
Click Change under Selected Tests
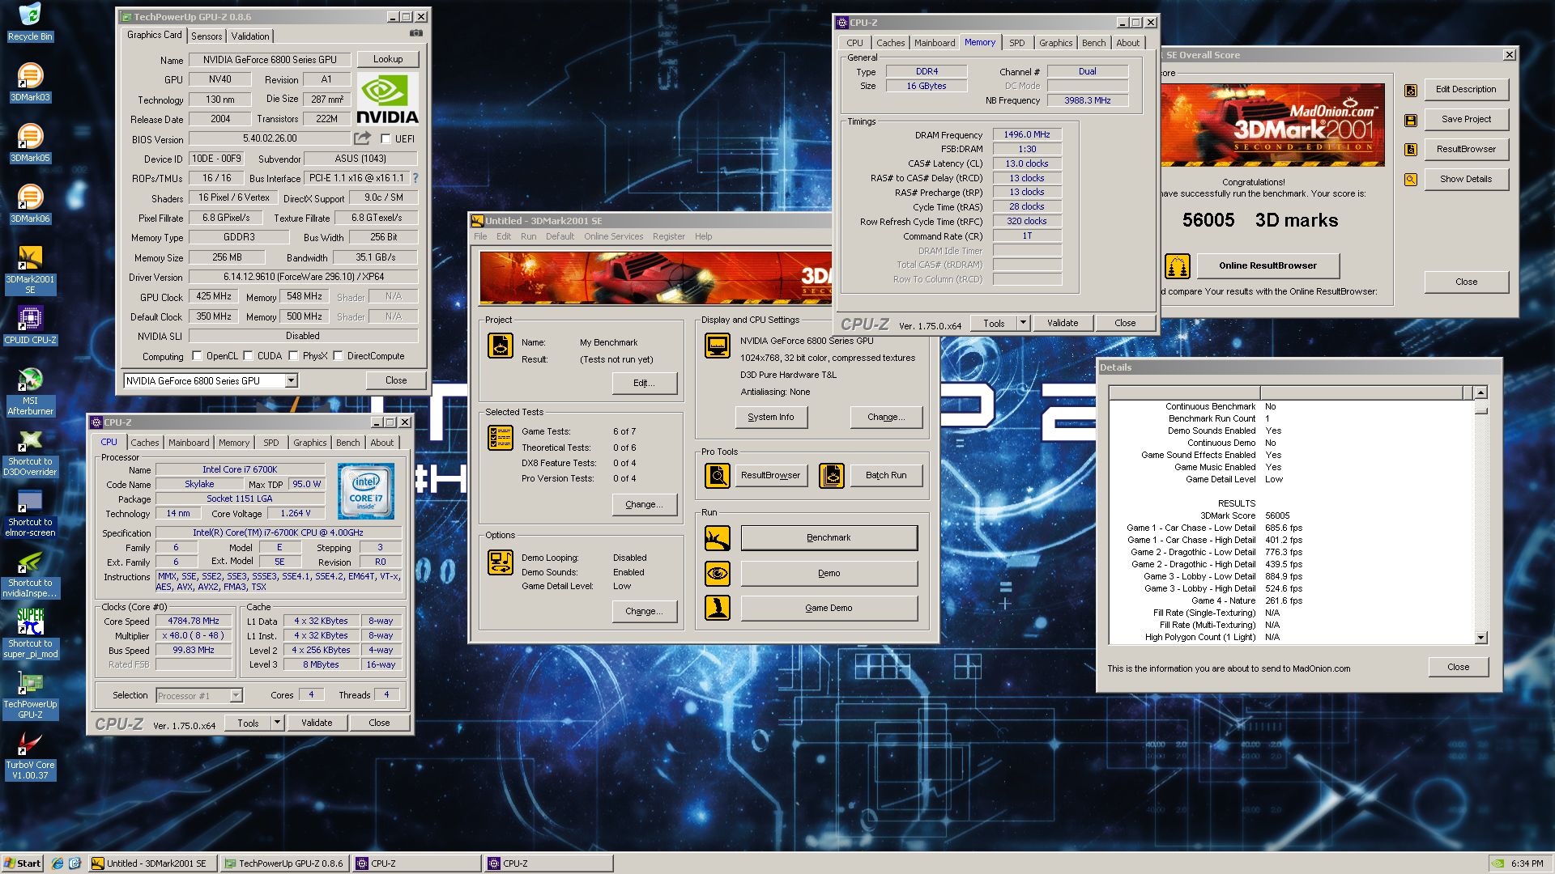pos(644,504)
